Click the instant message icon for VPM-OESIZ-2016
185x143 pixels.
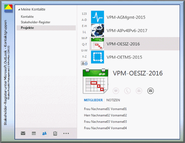click(116, 91)
